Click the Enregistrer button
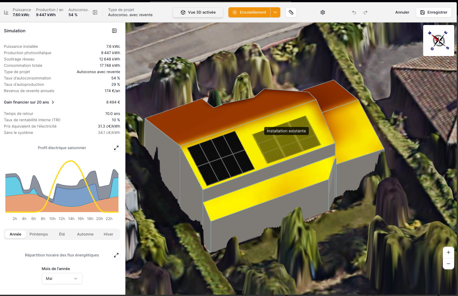The width and height of the screenshot is (458, 296). point(434,12)
